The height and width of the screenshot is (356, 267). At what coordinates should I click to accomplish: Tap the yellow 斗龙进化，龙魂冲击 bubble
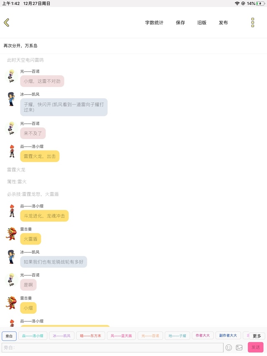click(x=44, y=216)
